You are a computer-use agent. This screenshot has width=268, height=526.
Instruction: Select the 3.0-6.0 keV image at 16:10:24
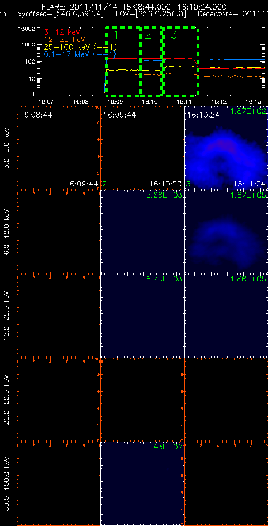pyautogui.click(x=226, y=148)
